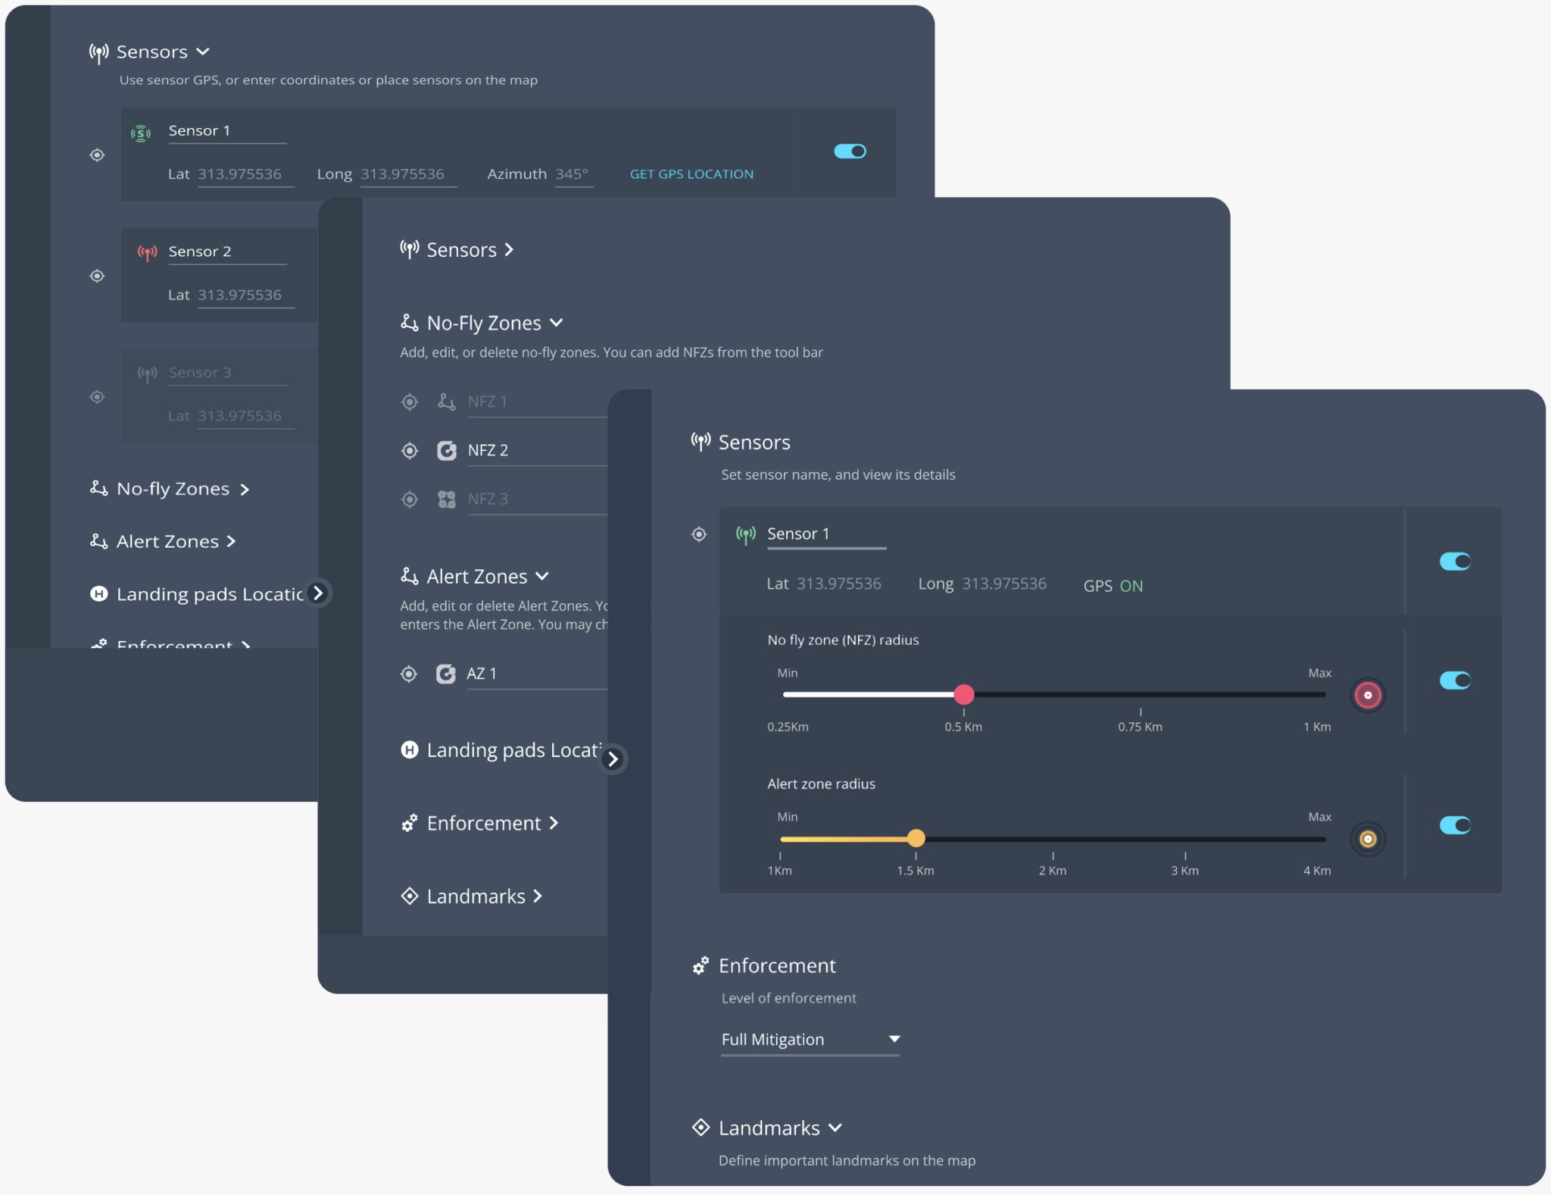Collapse No-Fly Zones in middle panel

557,323
